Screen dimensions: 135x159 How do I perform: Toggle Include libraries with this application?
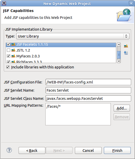coord(8,67)
